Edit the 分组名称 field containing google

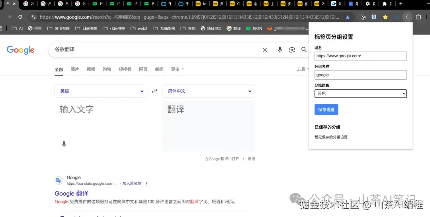(360, 75)
